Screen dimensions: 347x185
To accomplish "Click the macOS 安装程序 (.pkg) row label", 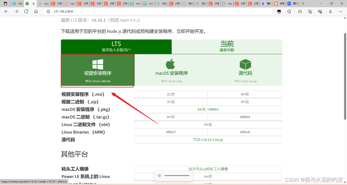I will [x=86, y=109].
